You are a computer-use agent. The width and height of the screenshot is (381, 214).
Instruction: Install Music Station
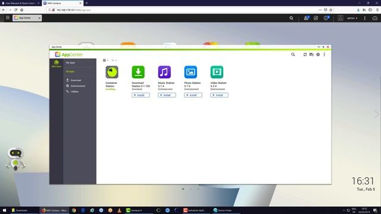(167, 95)
